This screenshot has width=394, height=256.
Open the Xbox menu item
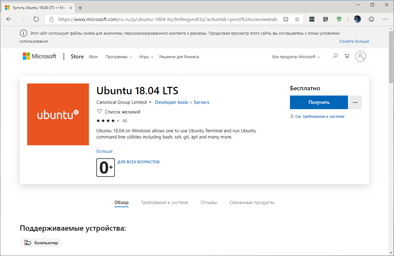93,57
